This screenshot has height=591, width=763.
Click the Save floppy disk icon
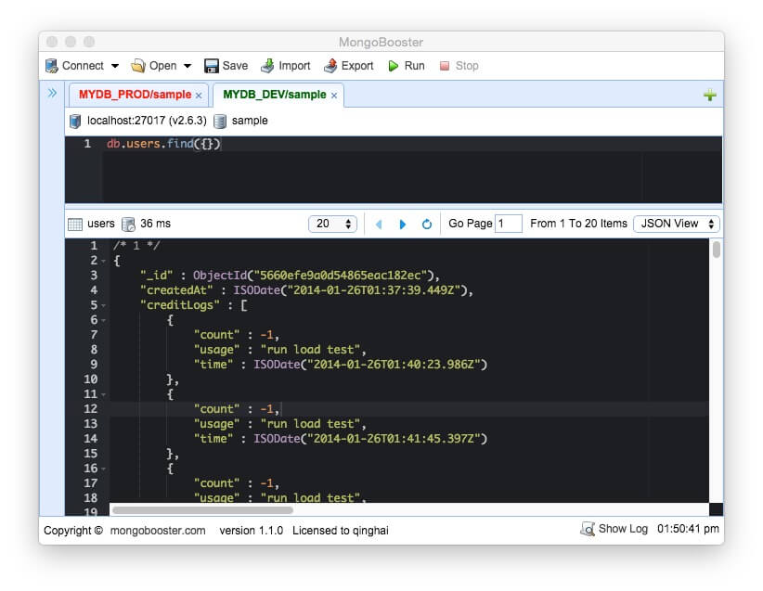[212, 66]
